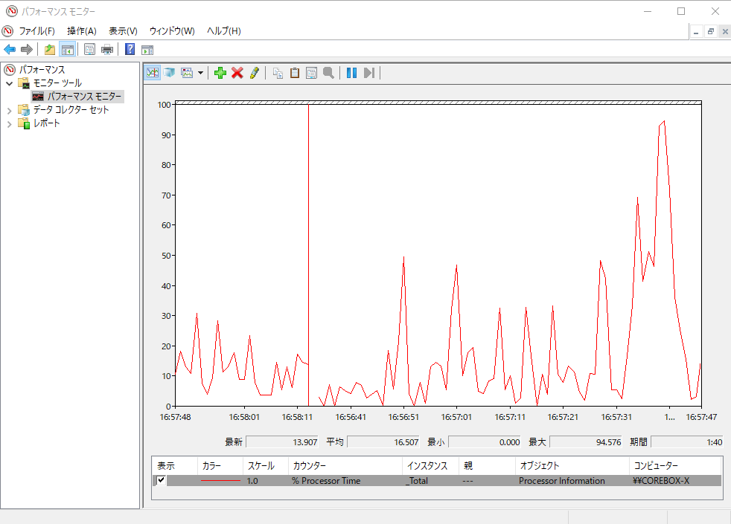731x524 pixels.
Task: Click the Properties icon in MMC toolbar
Action: pos(89,49)
